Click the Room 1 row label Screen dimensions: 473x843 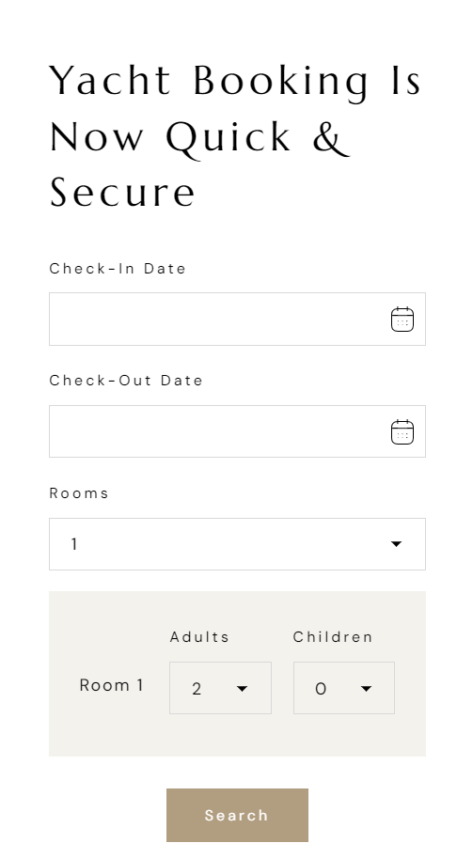111,685
